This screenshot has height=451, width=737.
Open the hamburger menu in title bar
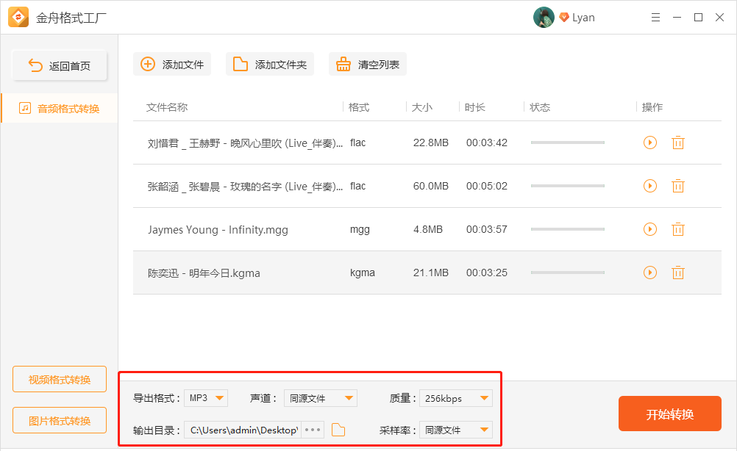point(655,18)
